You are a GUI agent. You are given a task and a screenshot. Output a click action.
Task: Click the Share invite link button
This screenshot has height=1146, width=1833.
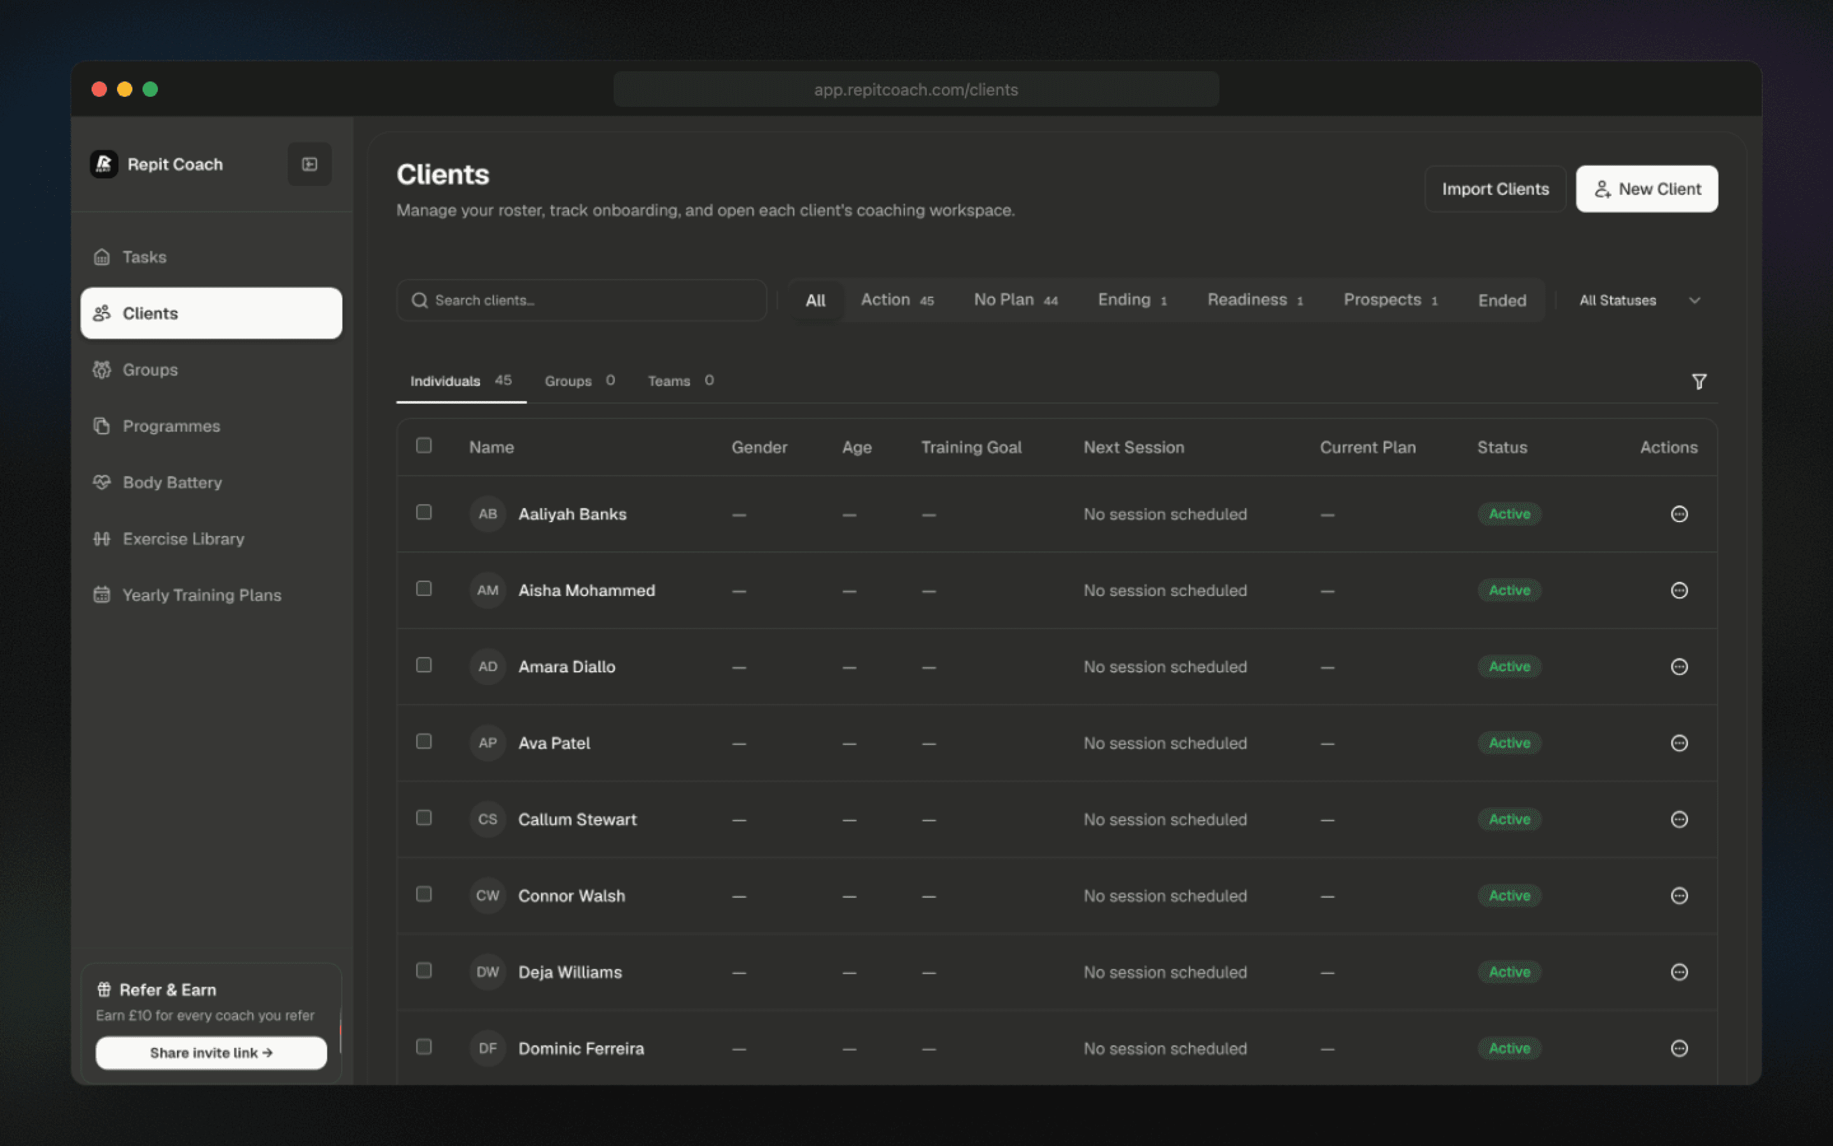211,1053
